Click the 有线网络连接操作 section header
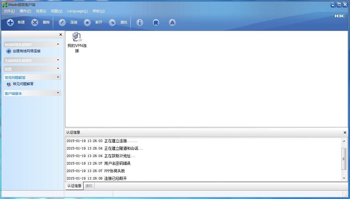Viewport: 350px width, 199px height. (x=32, y=44)
